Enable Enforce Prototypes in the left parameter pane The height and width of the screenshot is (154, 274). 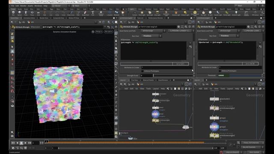[143, 71]
